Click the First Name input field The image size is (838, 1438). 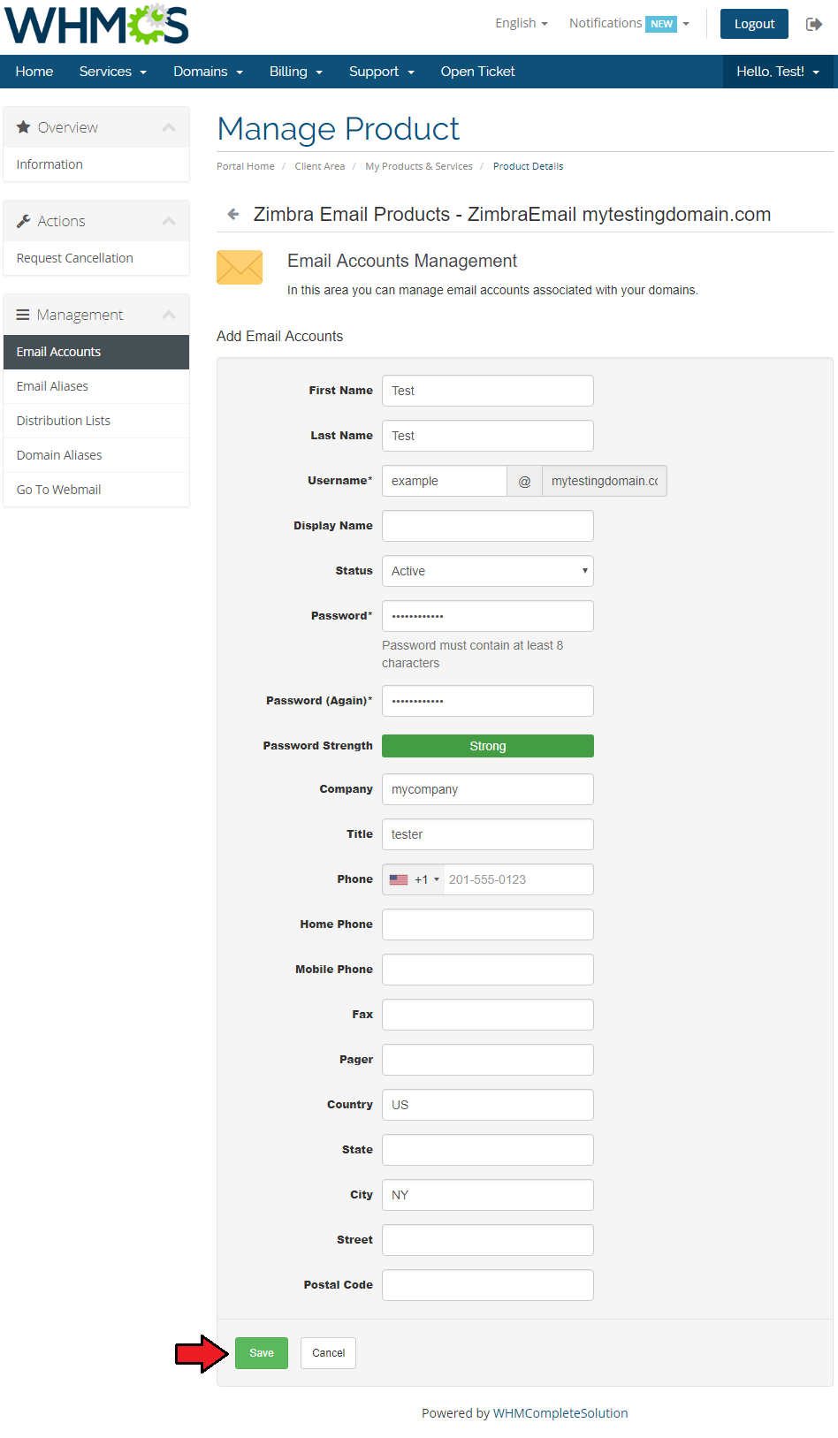click(488, 391)
